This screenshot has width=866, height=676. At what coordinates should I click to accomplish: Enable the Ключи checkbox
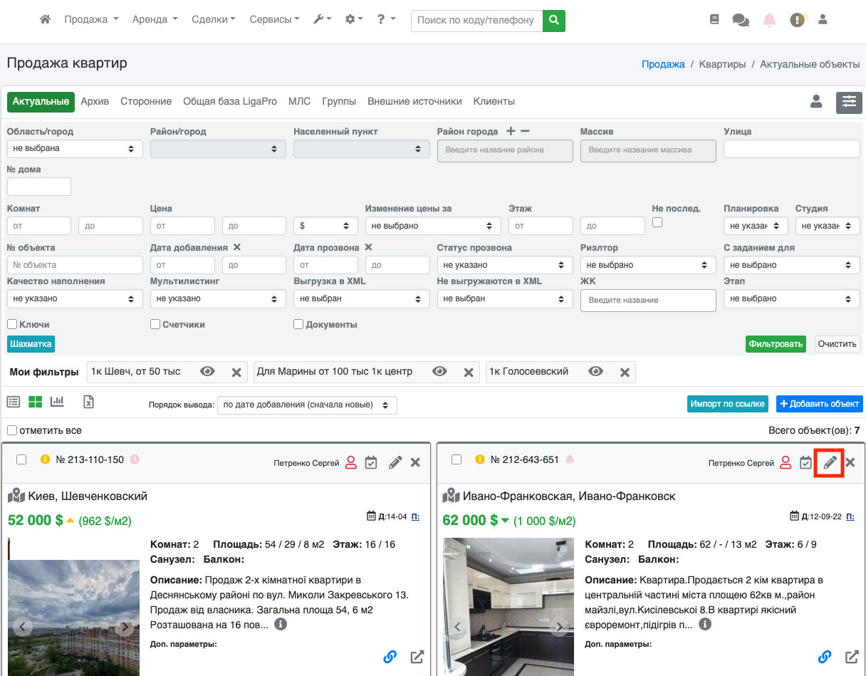tap(12, 325)
